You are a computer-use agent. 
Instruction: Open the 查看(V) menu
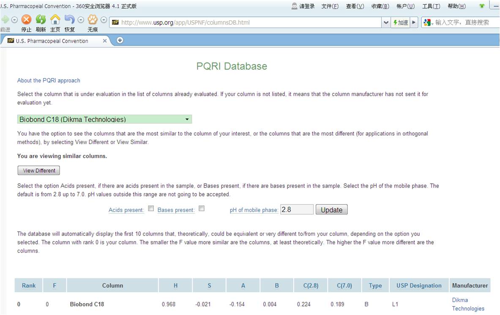tap(355, 6)
